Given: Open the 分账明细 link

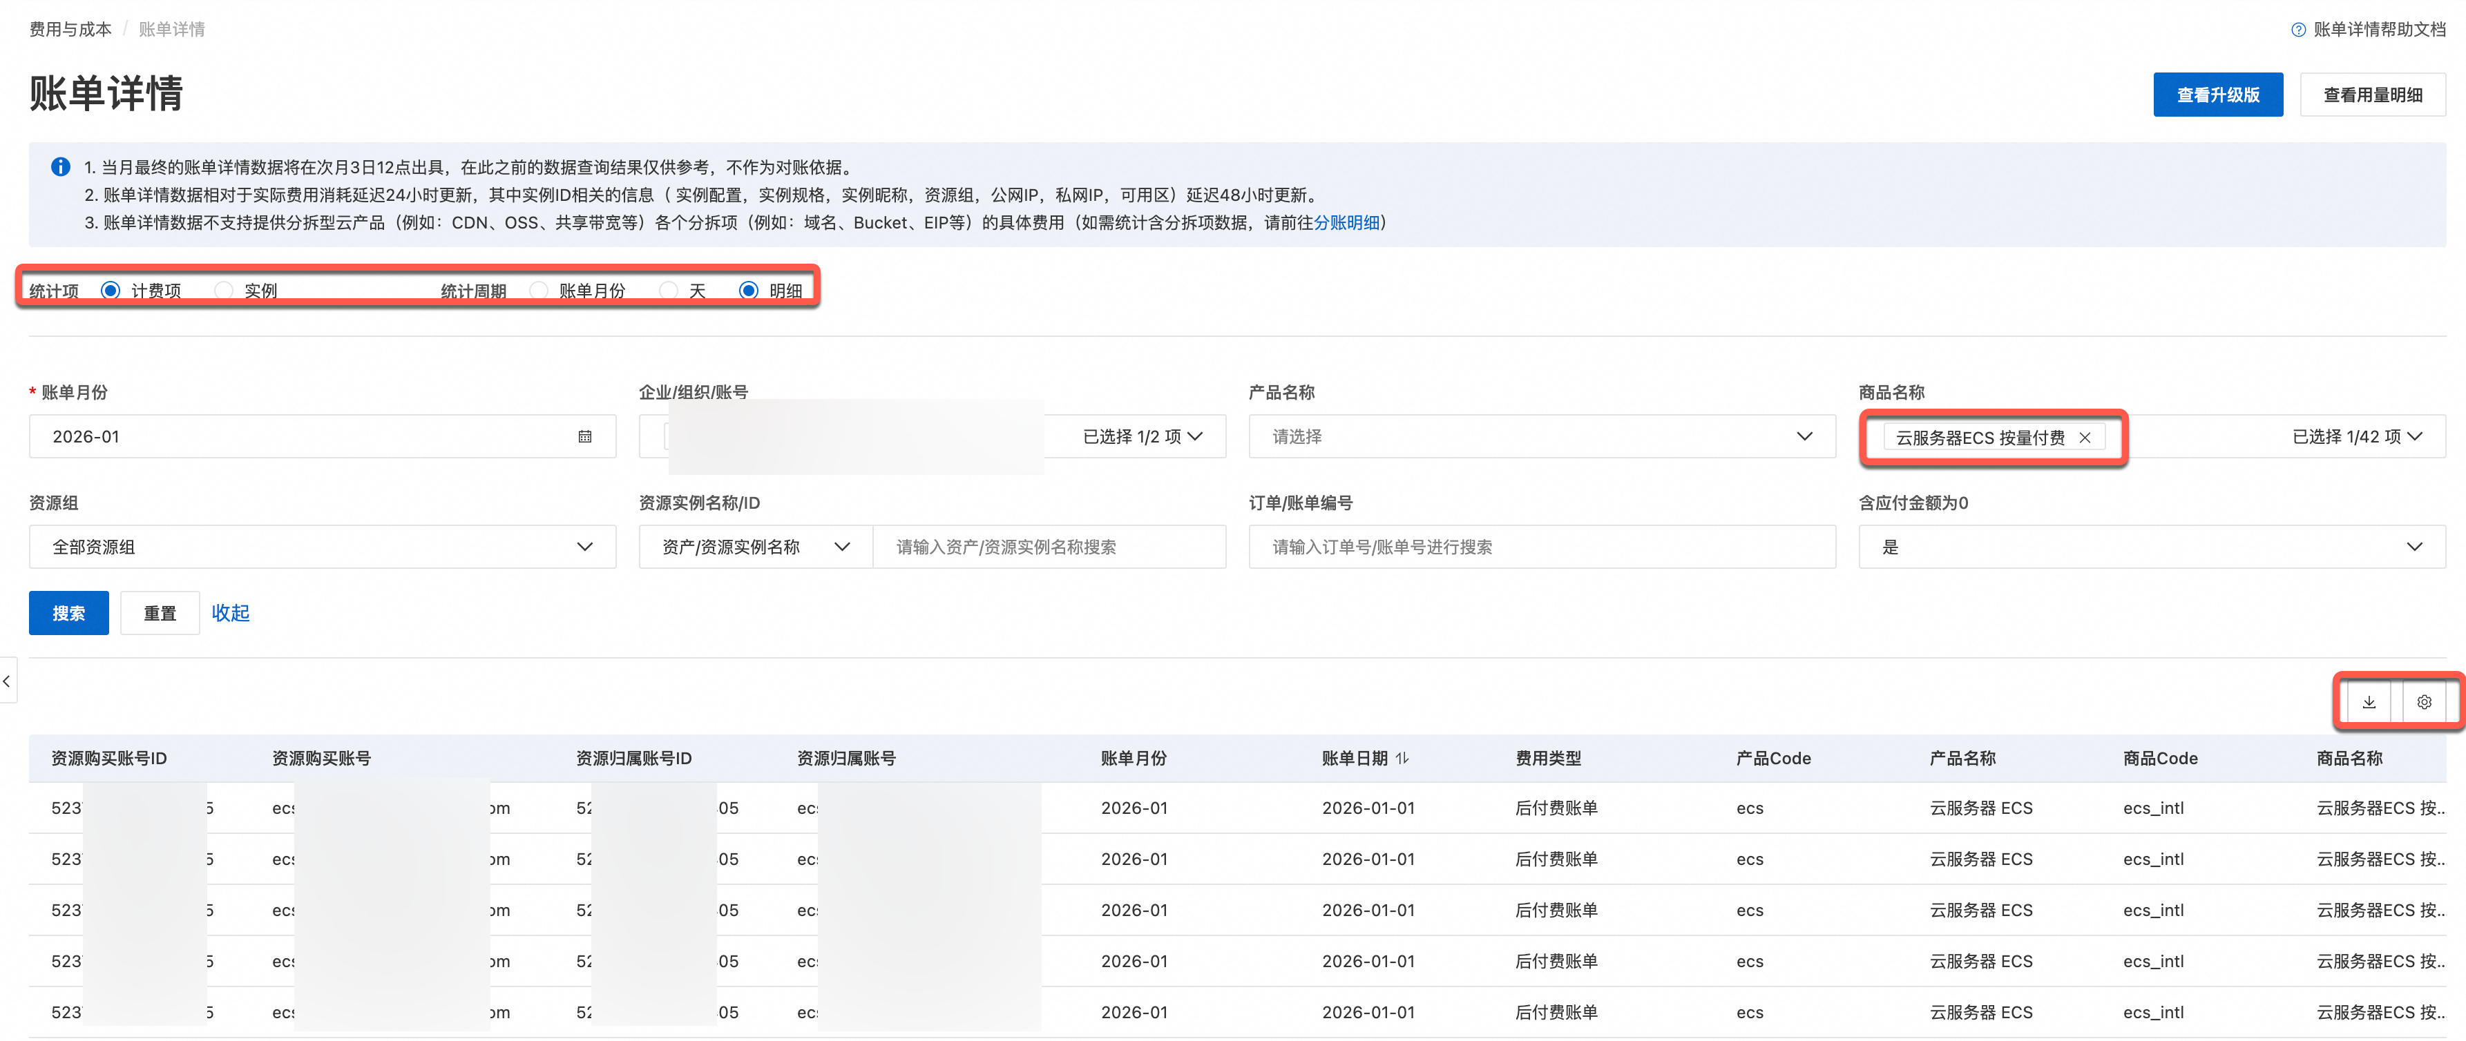Looking at the screenshot, I should point(1346,222).
